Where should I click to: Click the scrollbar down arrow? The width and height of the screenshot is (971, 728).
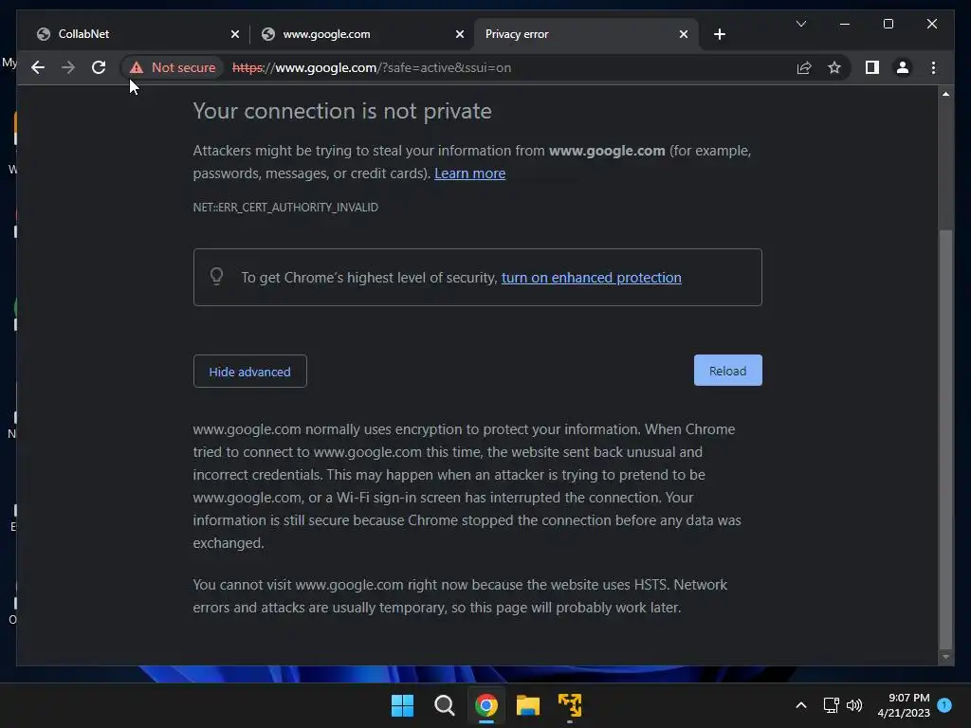(945, 657)
